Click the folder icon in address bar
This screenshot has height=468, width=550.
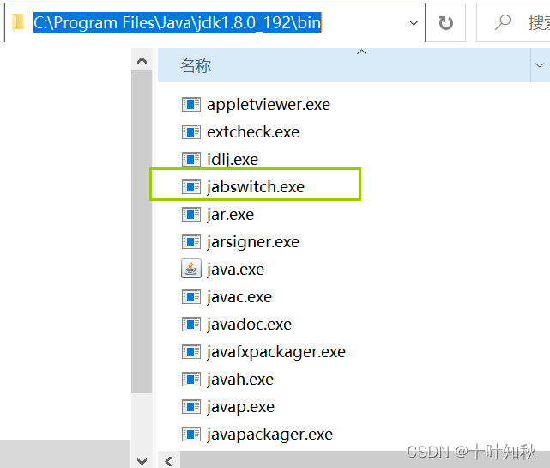17,22
